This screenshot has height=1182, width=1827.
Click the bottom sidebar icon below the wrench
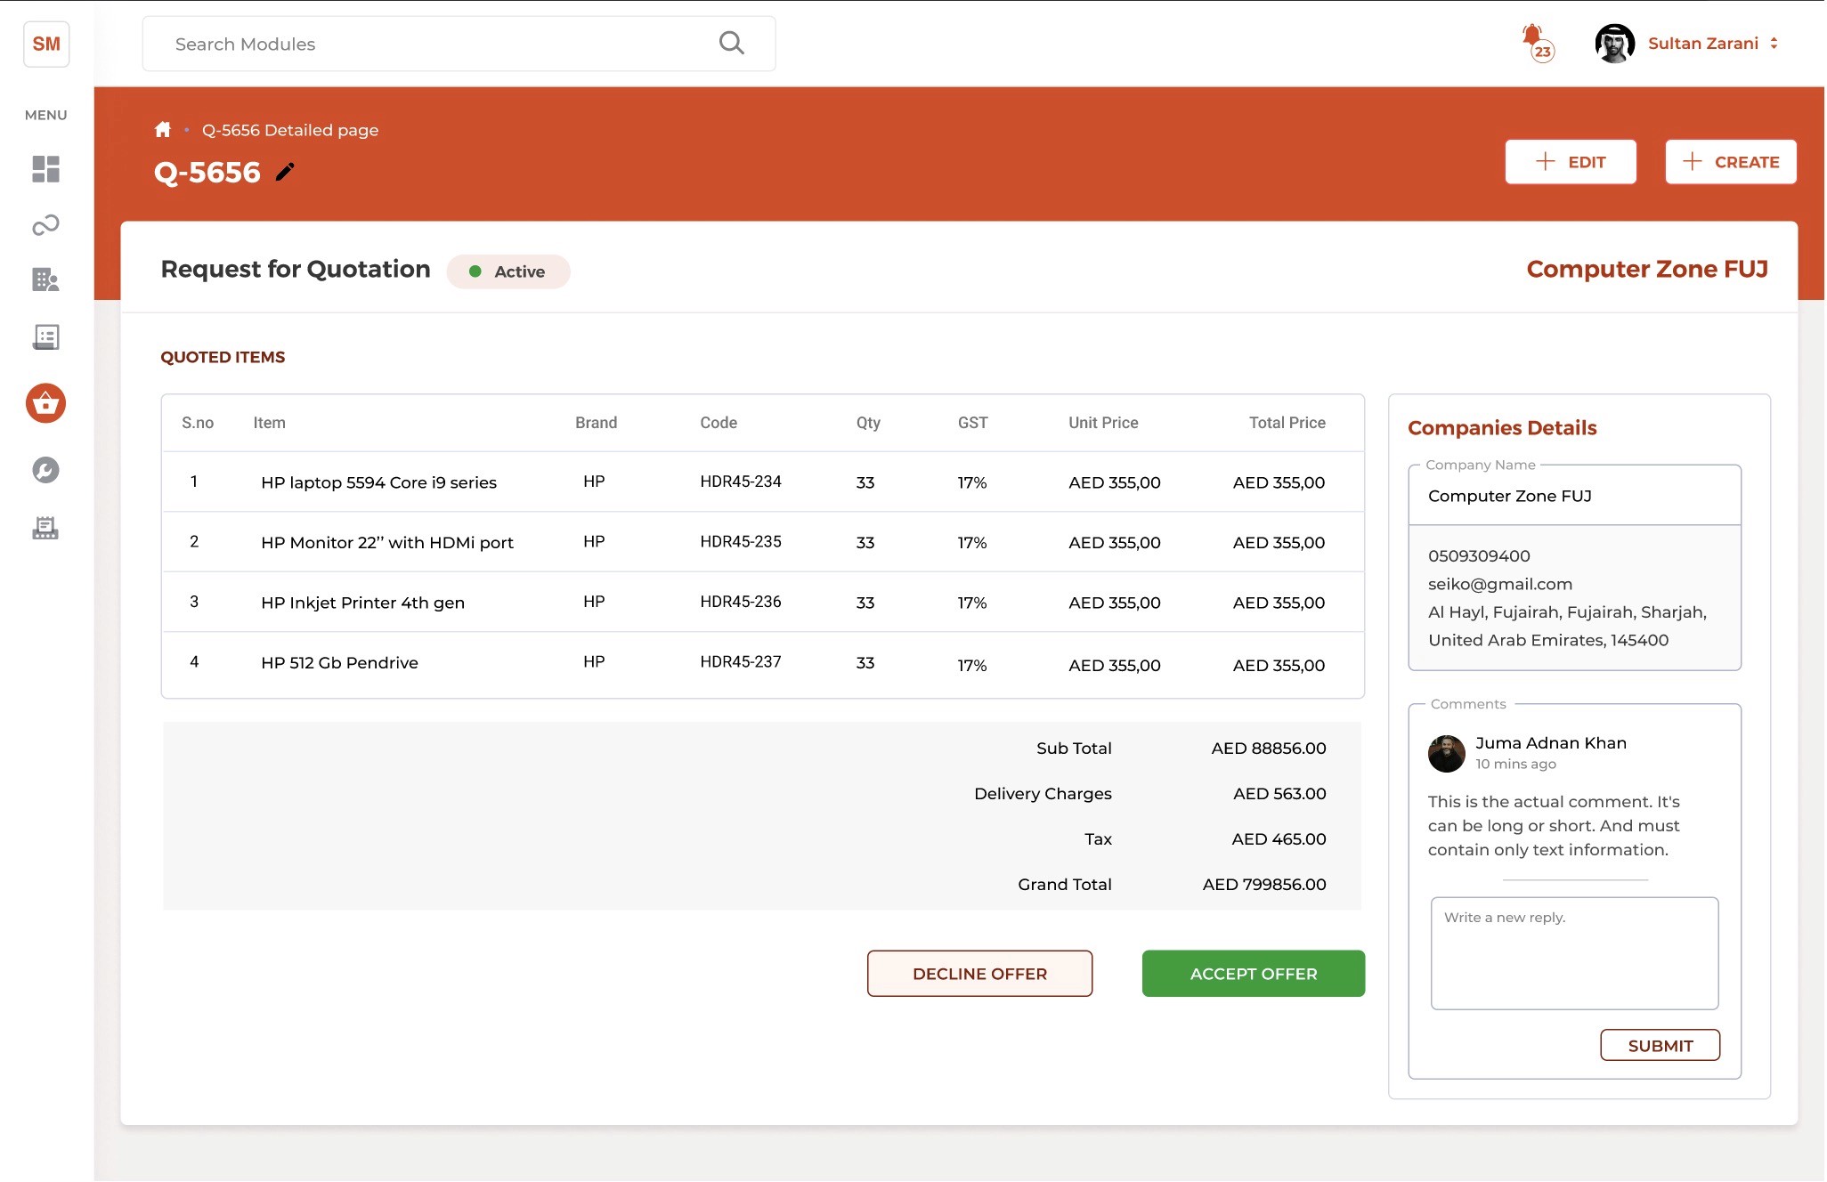pyautogui.click(x=45, y=529)
